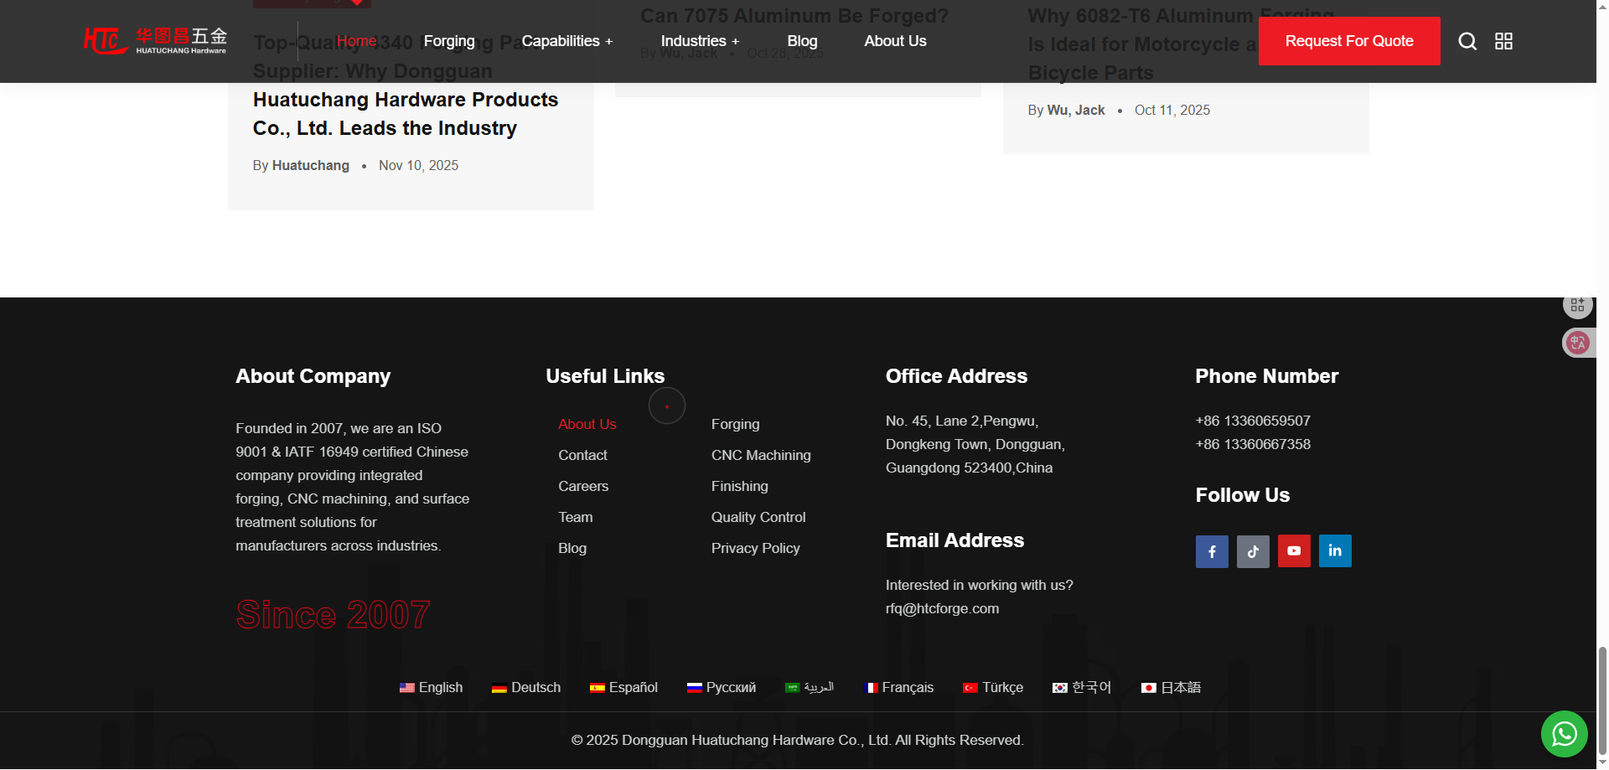Image resolution: width=1609 pixels, height=770 pixels.
Task: Go to Blog in the top navigation
Action: 802,41
